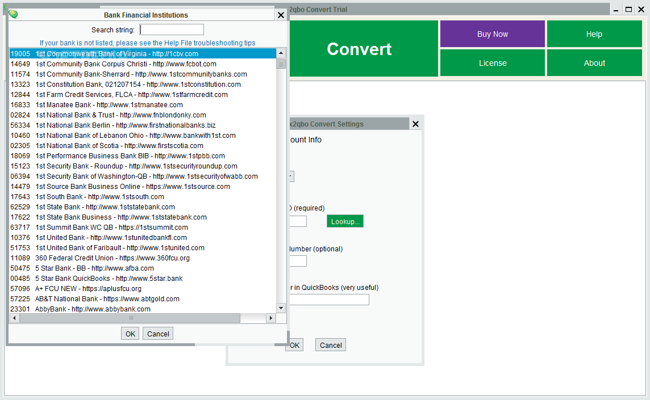The image size is (650, 400).
Task: Select AB&T National Bank entry
Action: click(143, 299)
